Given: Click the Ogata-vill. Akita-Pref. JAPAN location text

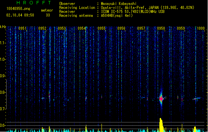Looking at the screenshot, I should click(x=147, y=8).
